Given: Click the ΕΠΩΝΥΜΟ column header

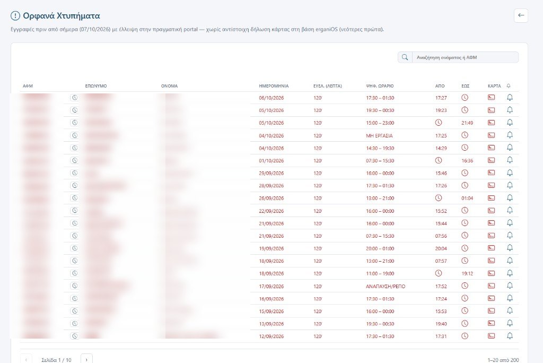Looking at the screenshot, I should [96, 86].
